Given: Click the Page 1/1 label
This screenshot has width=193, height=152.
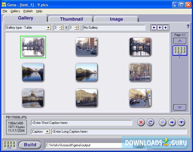Looking at the screenshot, I should coord(180,35).
